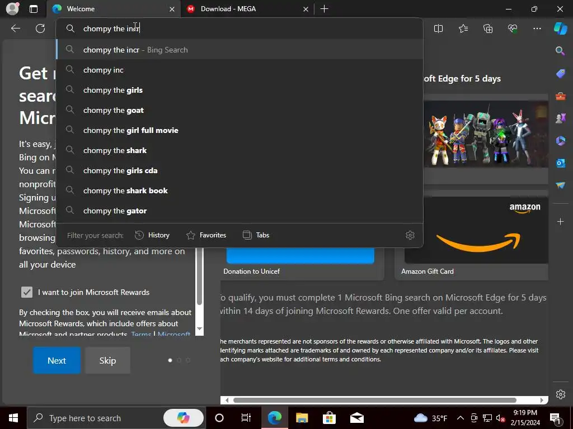Open the sidebar Search icon
The height and width of the screenshot is (429, 573).
tap(560, 51)
